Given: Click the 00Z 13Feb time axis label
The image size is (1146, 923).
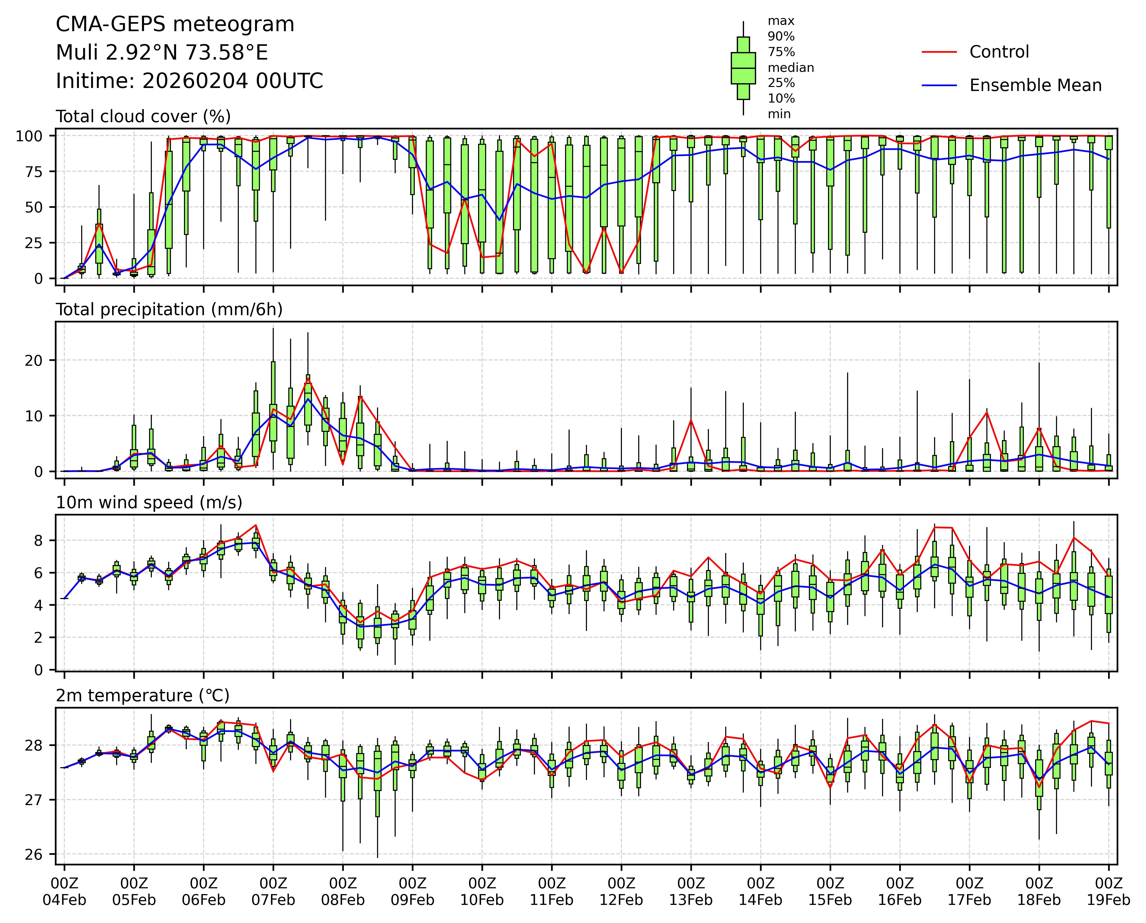Looking at the screenshot, I should pyautogui.click(x=691, y=892).
